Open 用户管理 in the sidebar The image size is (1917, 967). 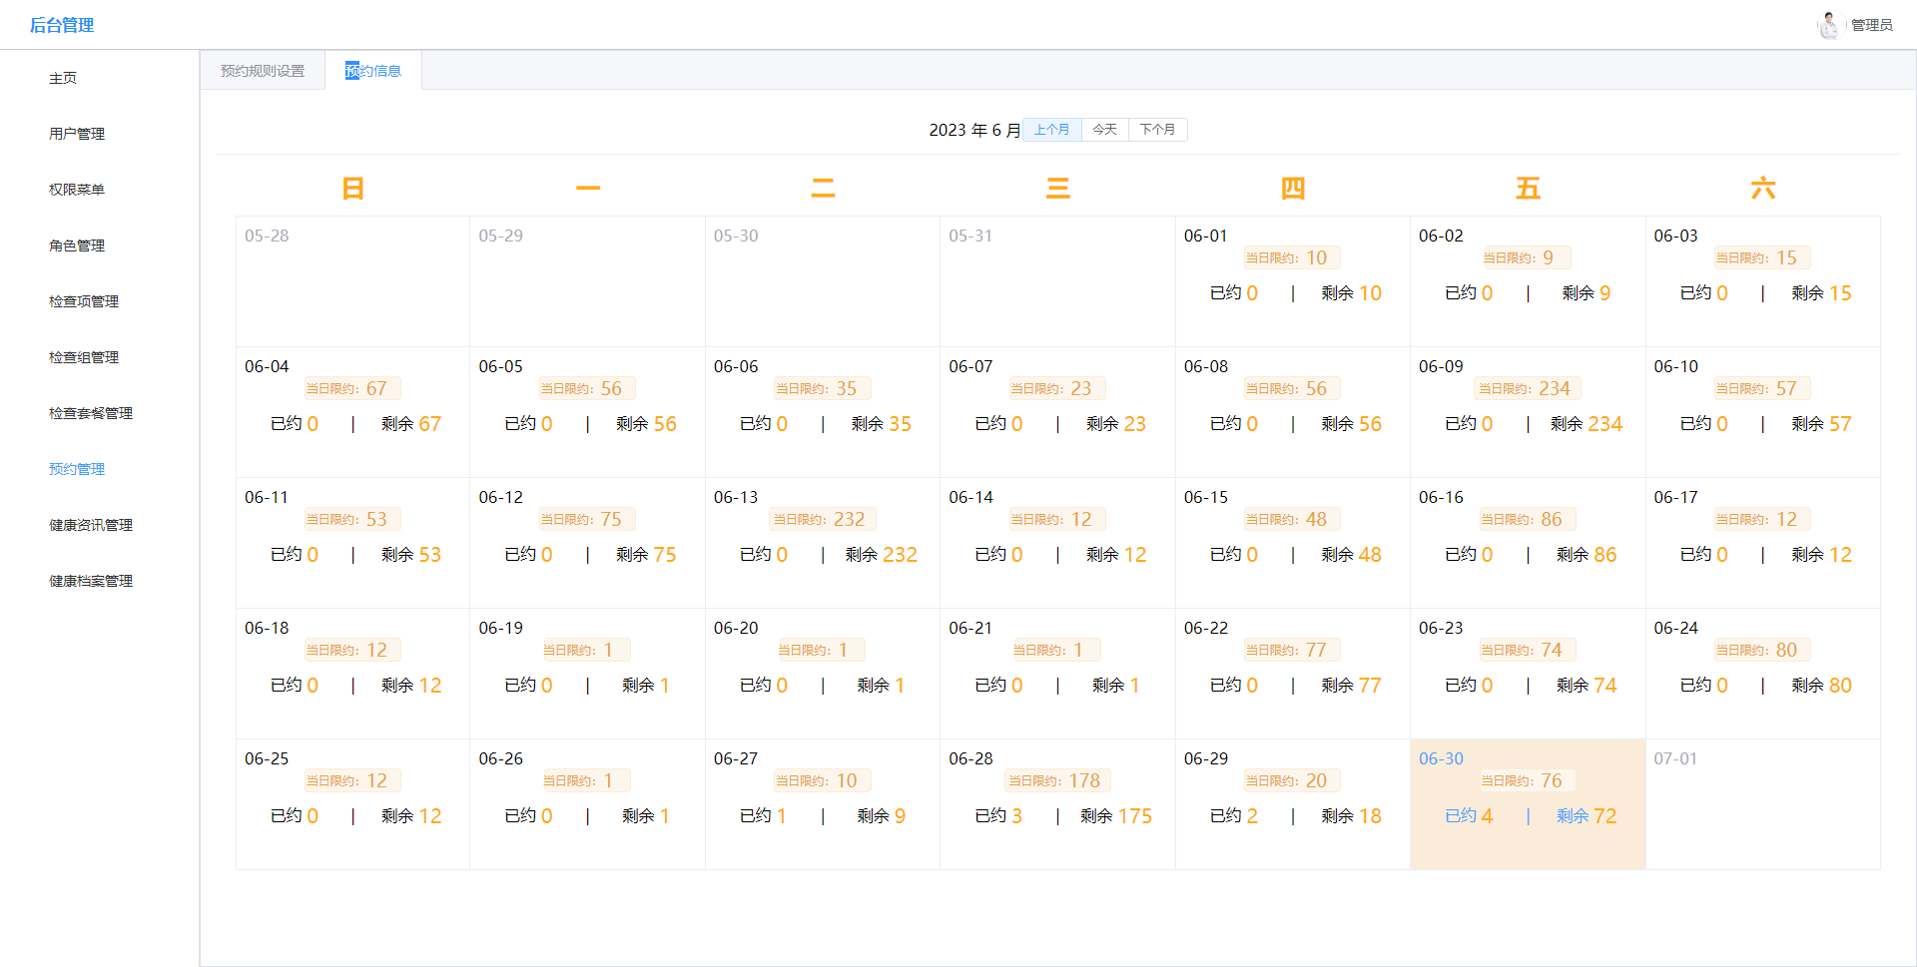tap(77, 134)
